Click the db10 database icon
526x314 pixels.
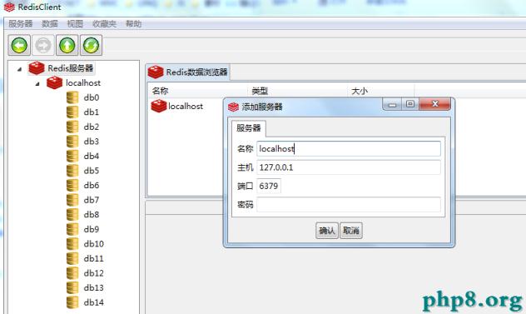point(72,244)
